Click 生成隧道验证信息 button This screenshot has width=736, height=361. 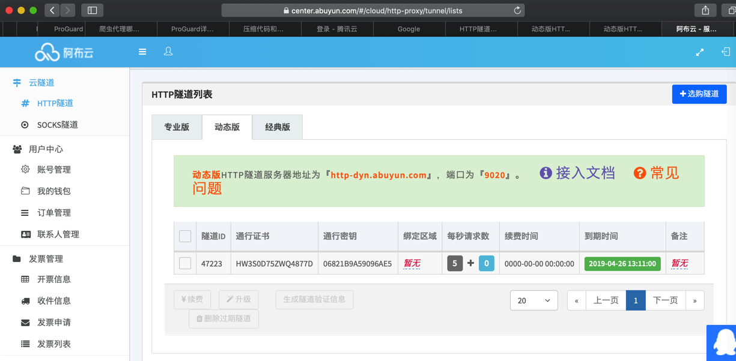pos(314,299)
